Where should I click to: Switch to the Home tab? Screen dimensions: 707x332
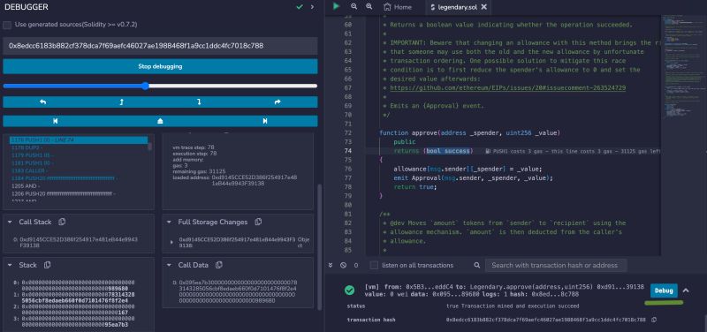(397, 7)
